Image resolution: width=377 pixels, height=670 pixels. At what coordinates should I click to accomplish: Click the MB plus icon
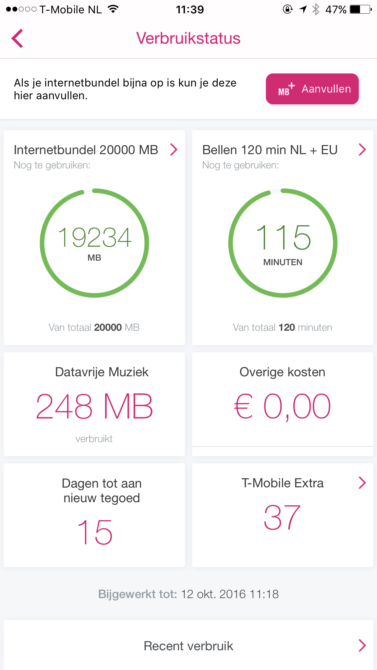tap(286, 89)
